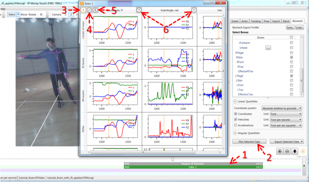Click the bold down-arrow timeline icon
This screenshot has height=182, width=309.
(295, 151)
